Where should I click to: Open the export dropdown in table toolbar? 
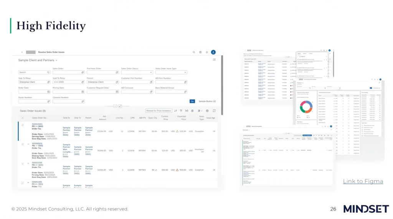click(x=200, y=111)
